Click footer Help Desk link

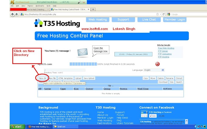(122, 118)
